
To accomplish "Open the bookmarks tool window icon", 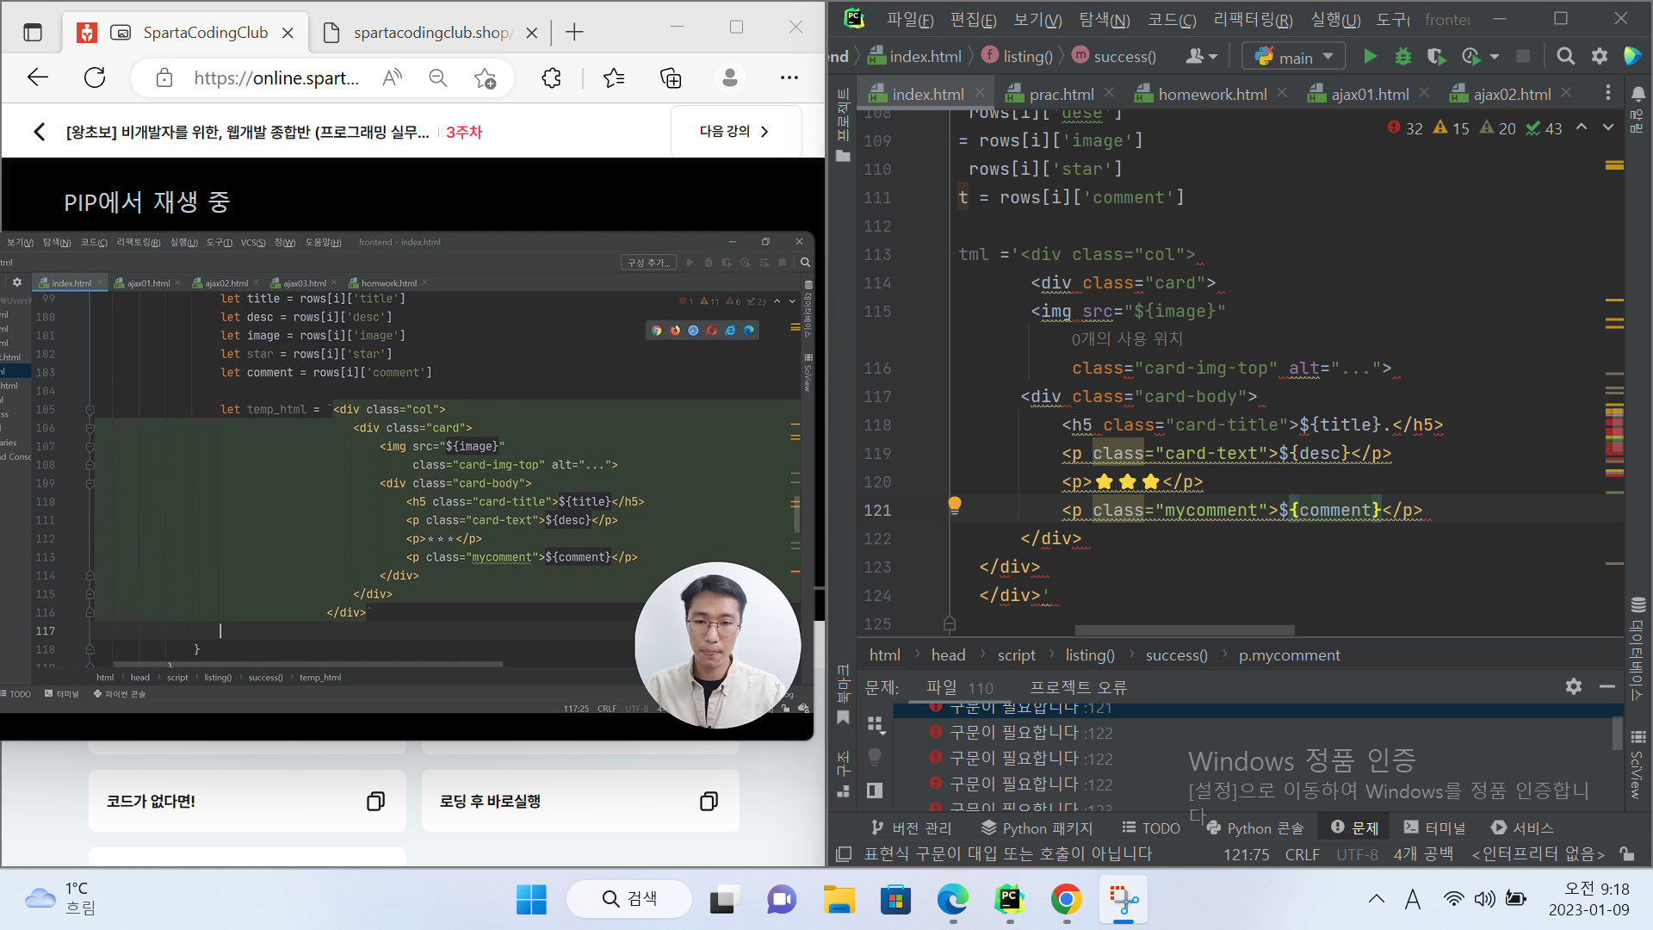I will pyautogui.click(x=843, y=717).
